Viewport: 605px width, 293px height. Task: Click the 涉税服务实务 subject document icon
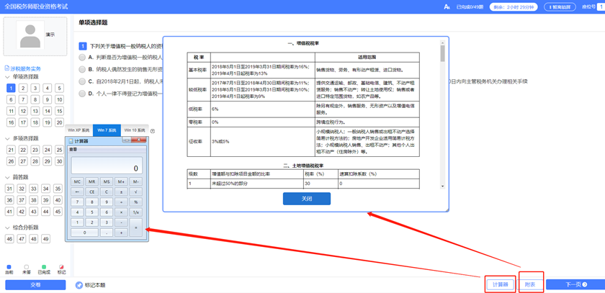point(6,68)
